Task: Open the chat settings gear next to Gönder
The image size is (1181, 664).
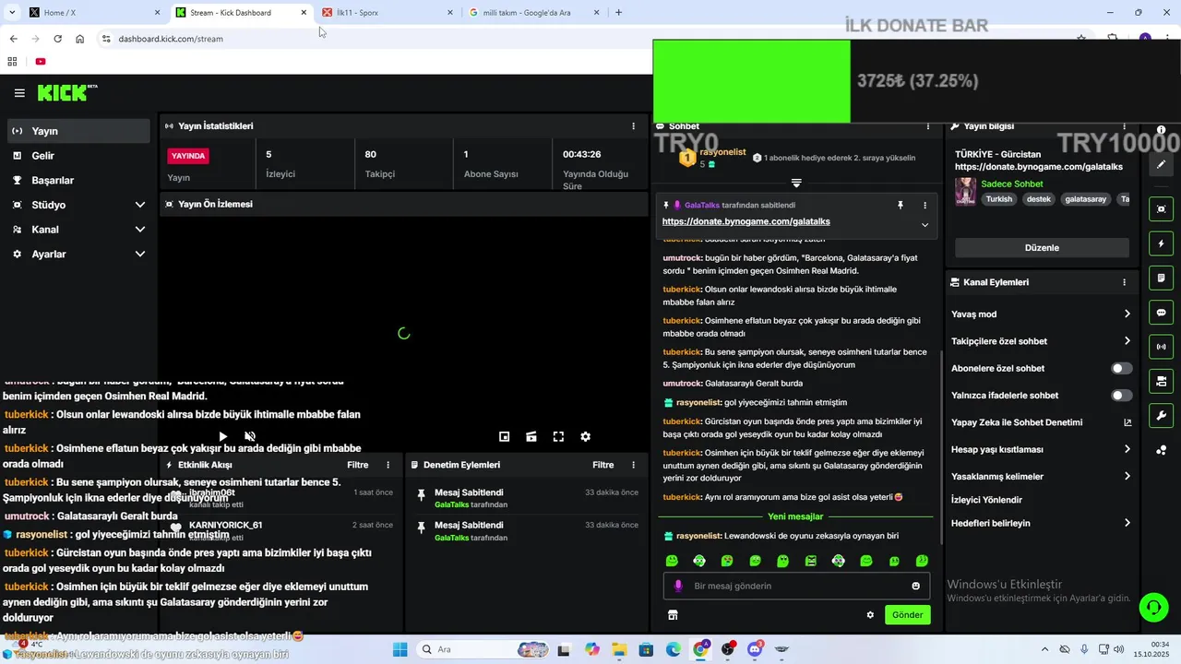Action: 870,614
